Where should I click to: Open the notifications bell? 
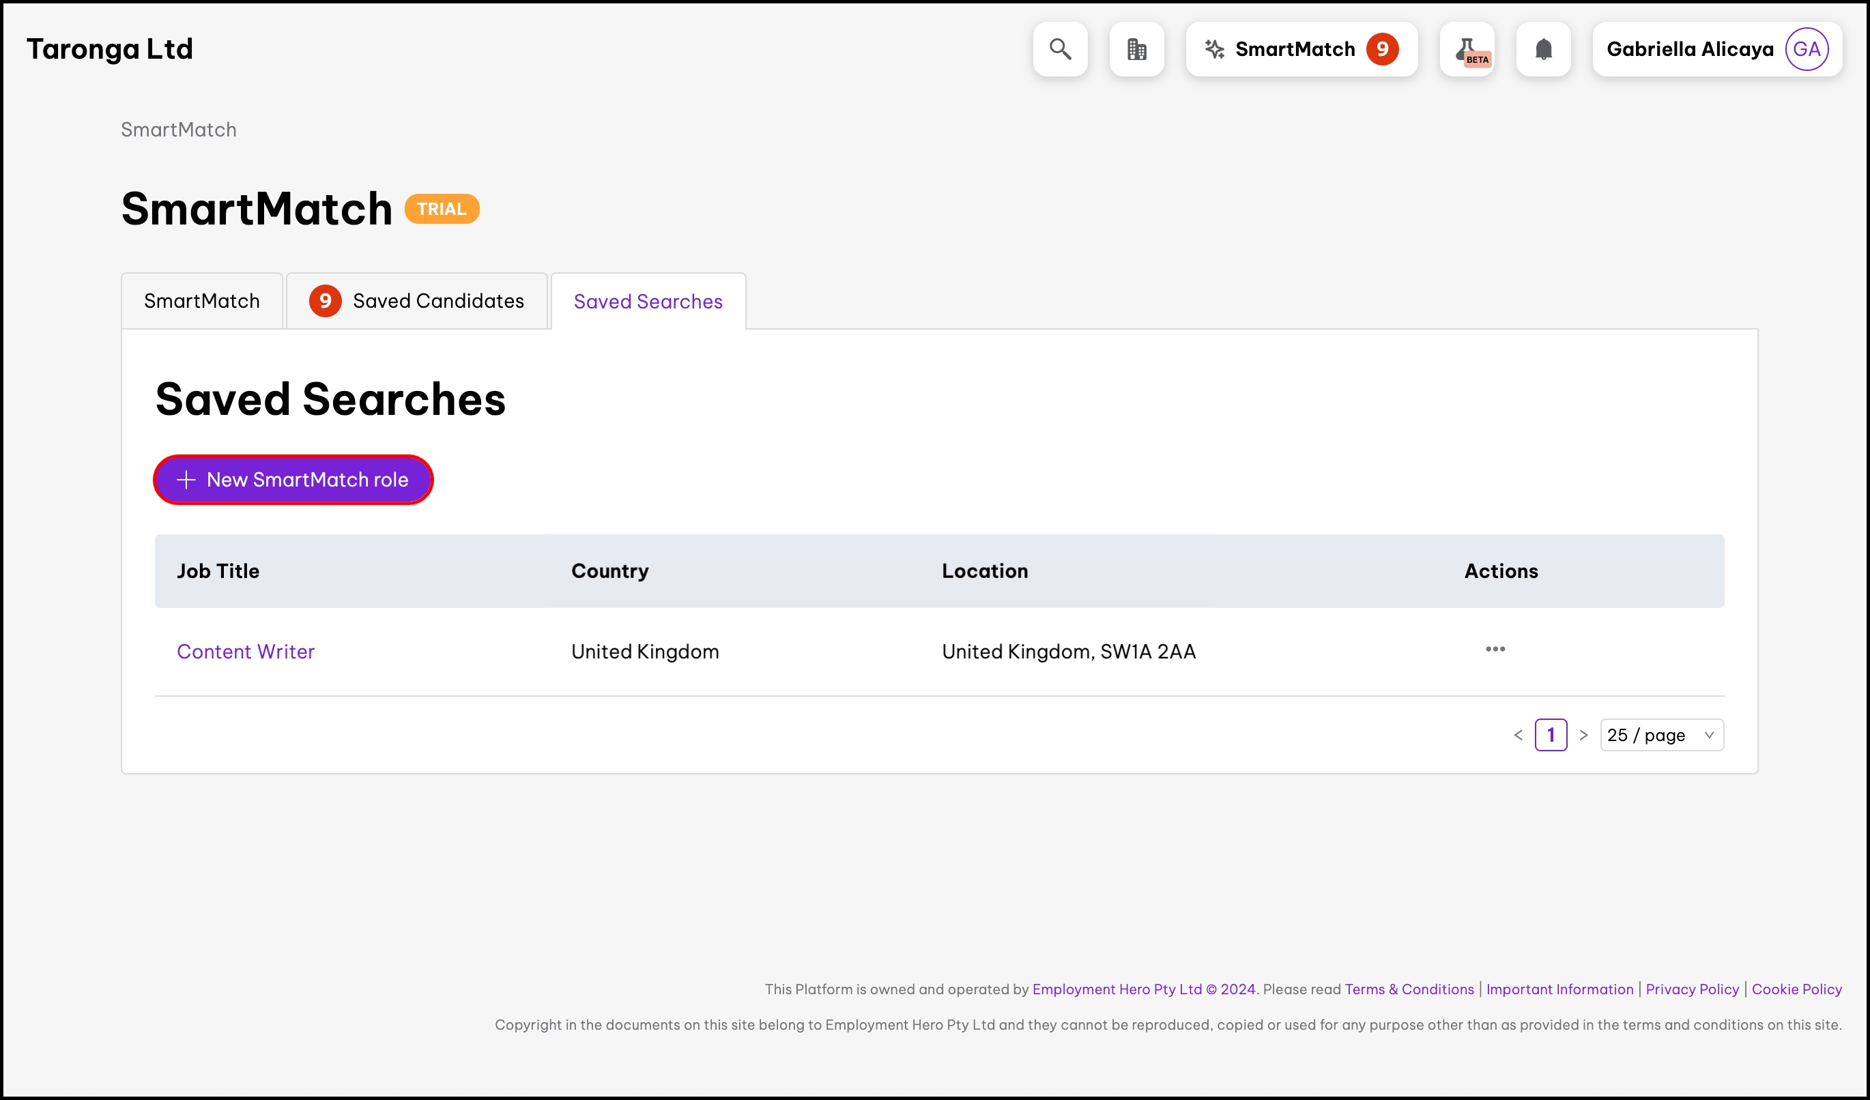point(1542,49)
